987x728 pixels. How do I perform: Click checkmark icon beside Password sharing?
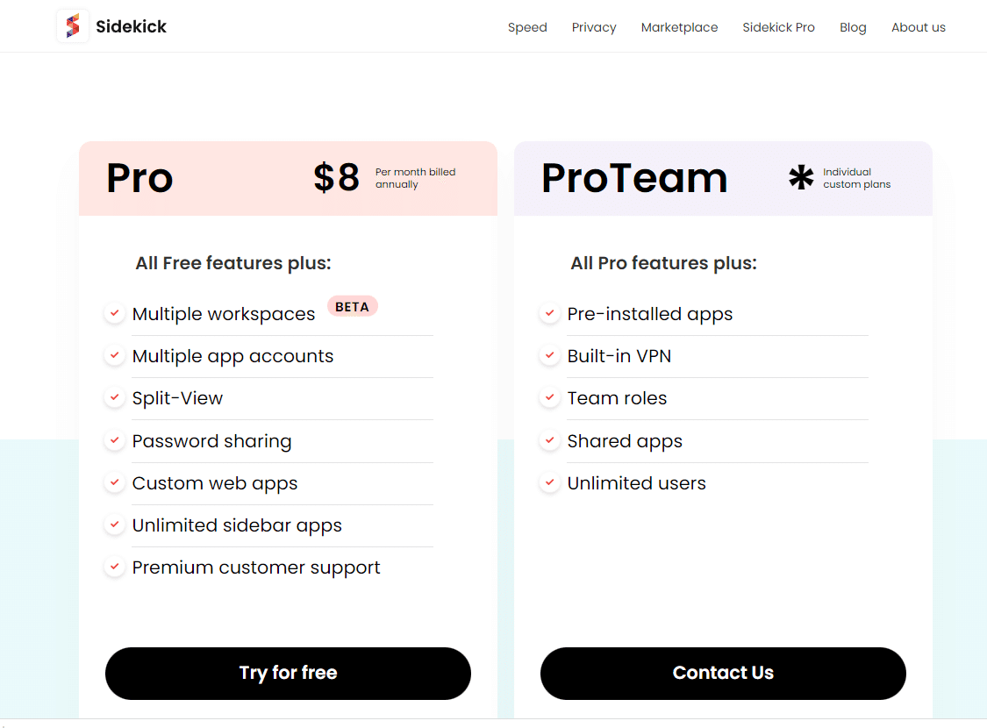tap(114, 440)
